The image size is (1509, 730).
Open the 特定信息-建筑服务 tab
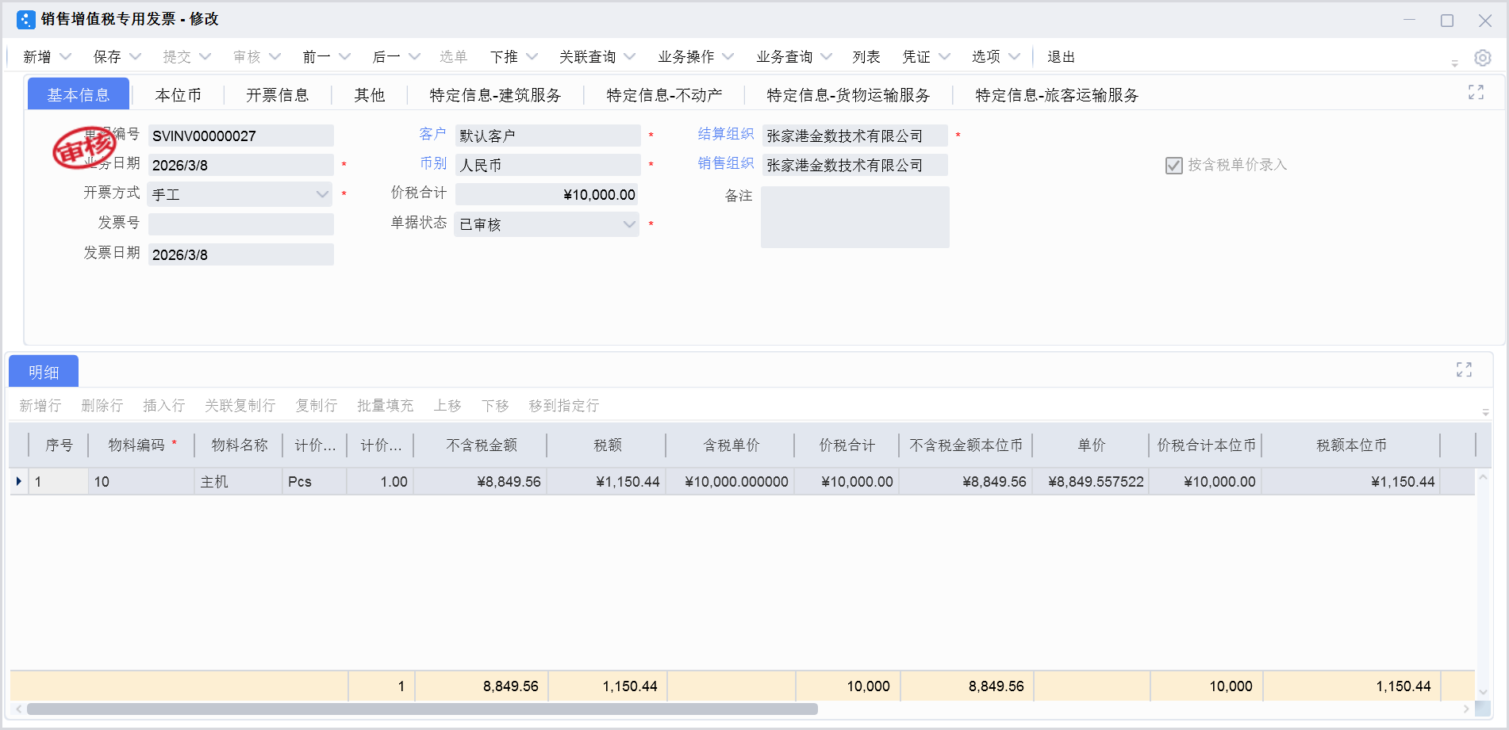pos(493,94)
